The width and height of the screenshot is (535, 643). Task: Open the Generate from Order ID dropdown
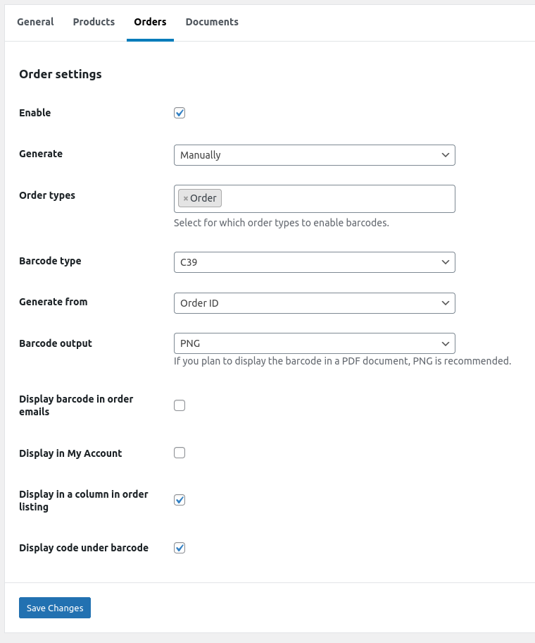(x=314, y=303)
